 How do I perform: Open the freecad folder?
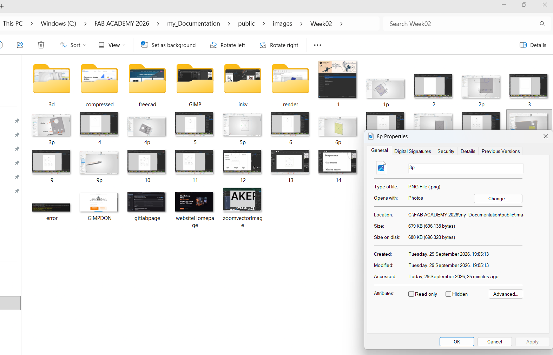point(147,79)
